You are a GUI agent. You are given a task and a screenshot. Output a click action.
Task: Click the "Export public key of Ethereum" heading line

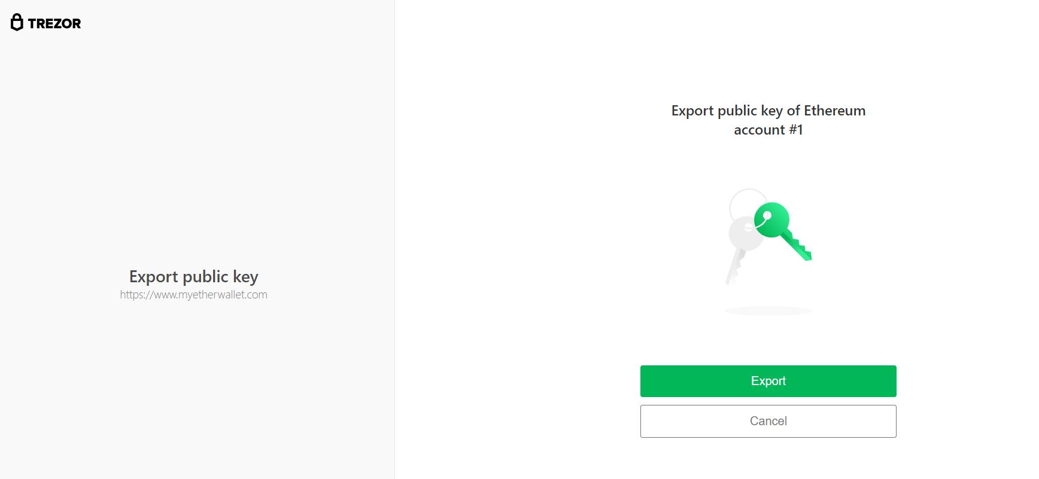[x=768, y=111]
